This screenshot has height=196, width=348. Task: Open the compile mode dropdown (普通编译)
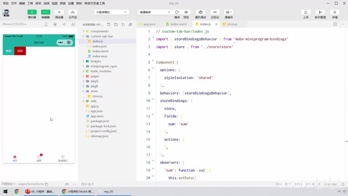[x=155, y=12]
